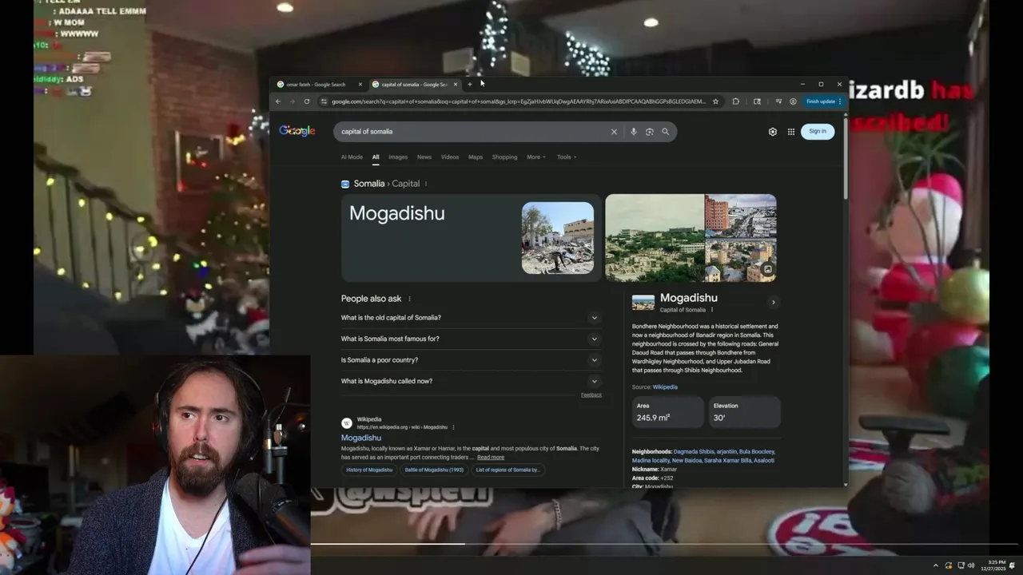1023x575 pixels.
Task: Click the Elevation 30' card
Action: click(x=745, y=412)
